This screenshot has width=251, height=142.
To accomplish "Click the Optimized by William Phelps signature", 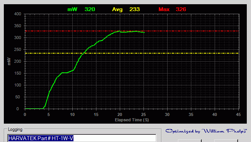I will (x=206, y=131).
